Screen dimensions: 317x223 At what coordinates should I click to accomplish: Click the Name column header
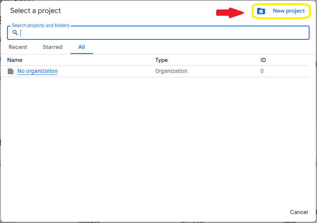coord(15,60)
